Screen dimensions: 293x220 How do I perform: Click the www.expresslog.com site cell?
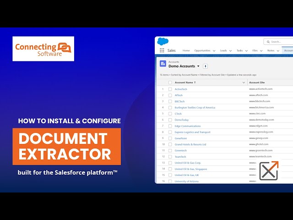(261, 132)
